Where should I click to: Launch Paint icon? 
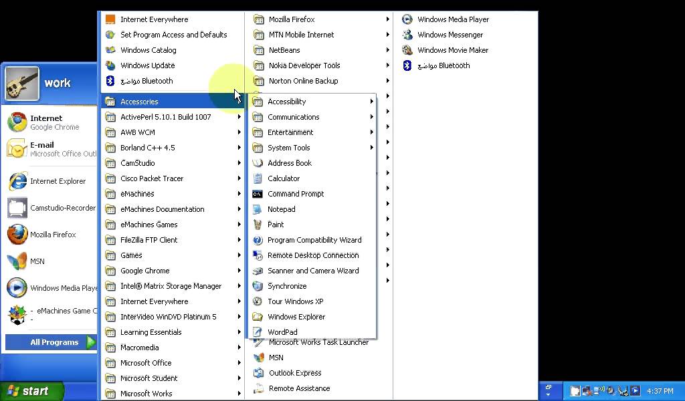pyautogui.click(x=258, y=225)
